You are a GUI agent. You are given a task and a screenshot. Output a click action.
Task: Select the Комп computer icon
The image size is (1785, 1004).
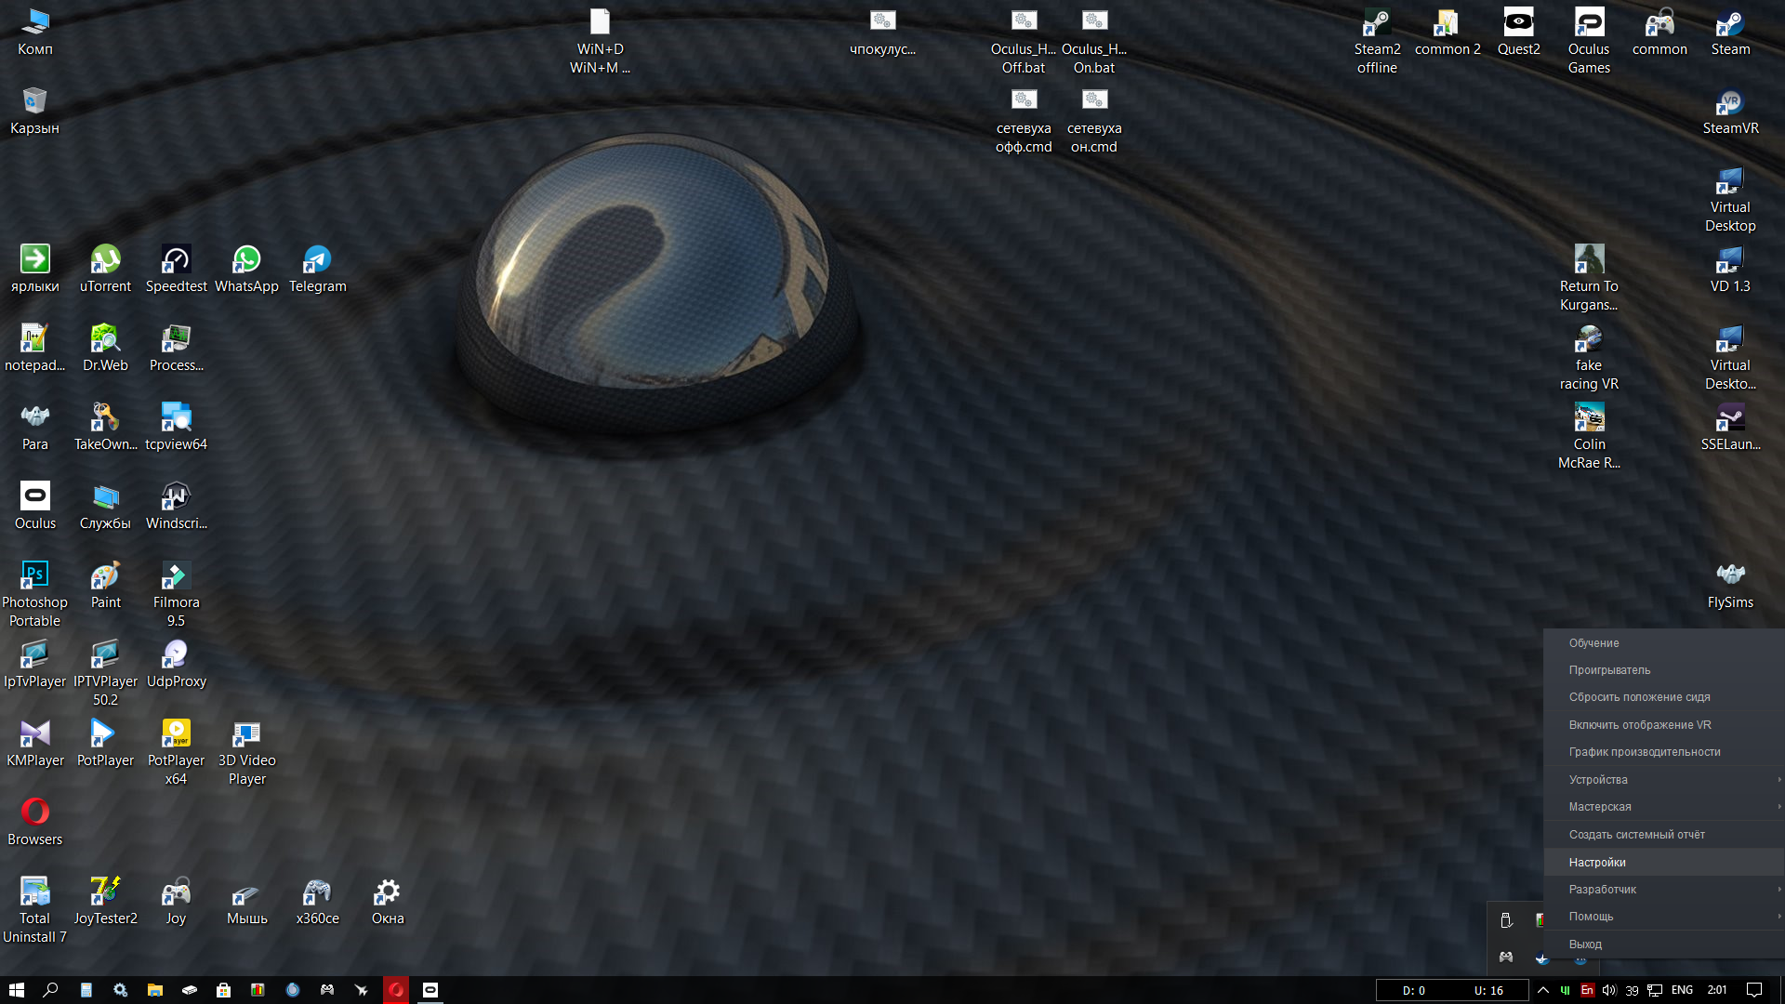34,32
